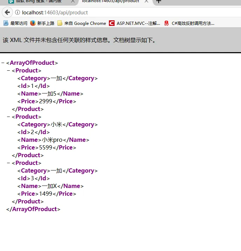Image resolution: width=241 pixels, height=251 pixels.
Task: Open the 最常访问 bookmark
Action: coord(15,23)
